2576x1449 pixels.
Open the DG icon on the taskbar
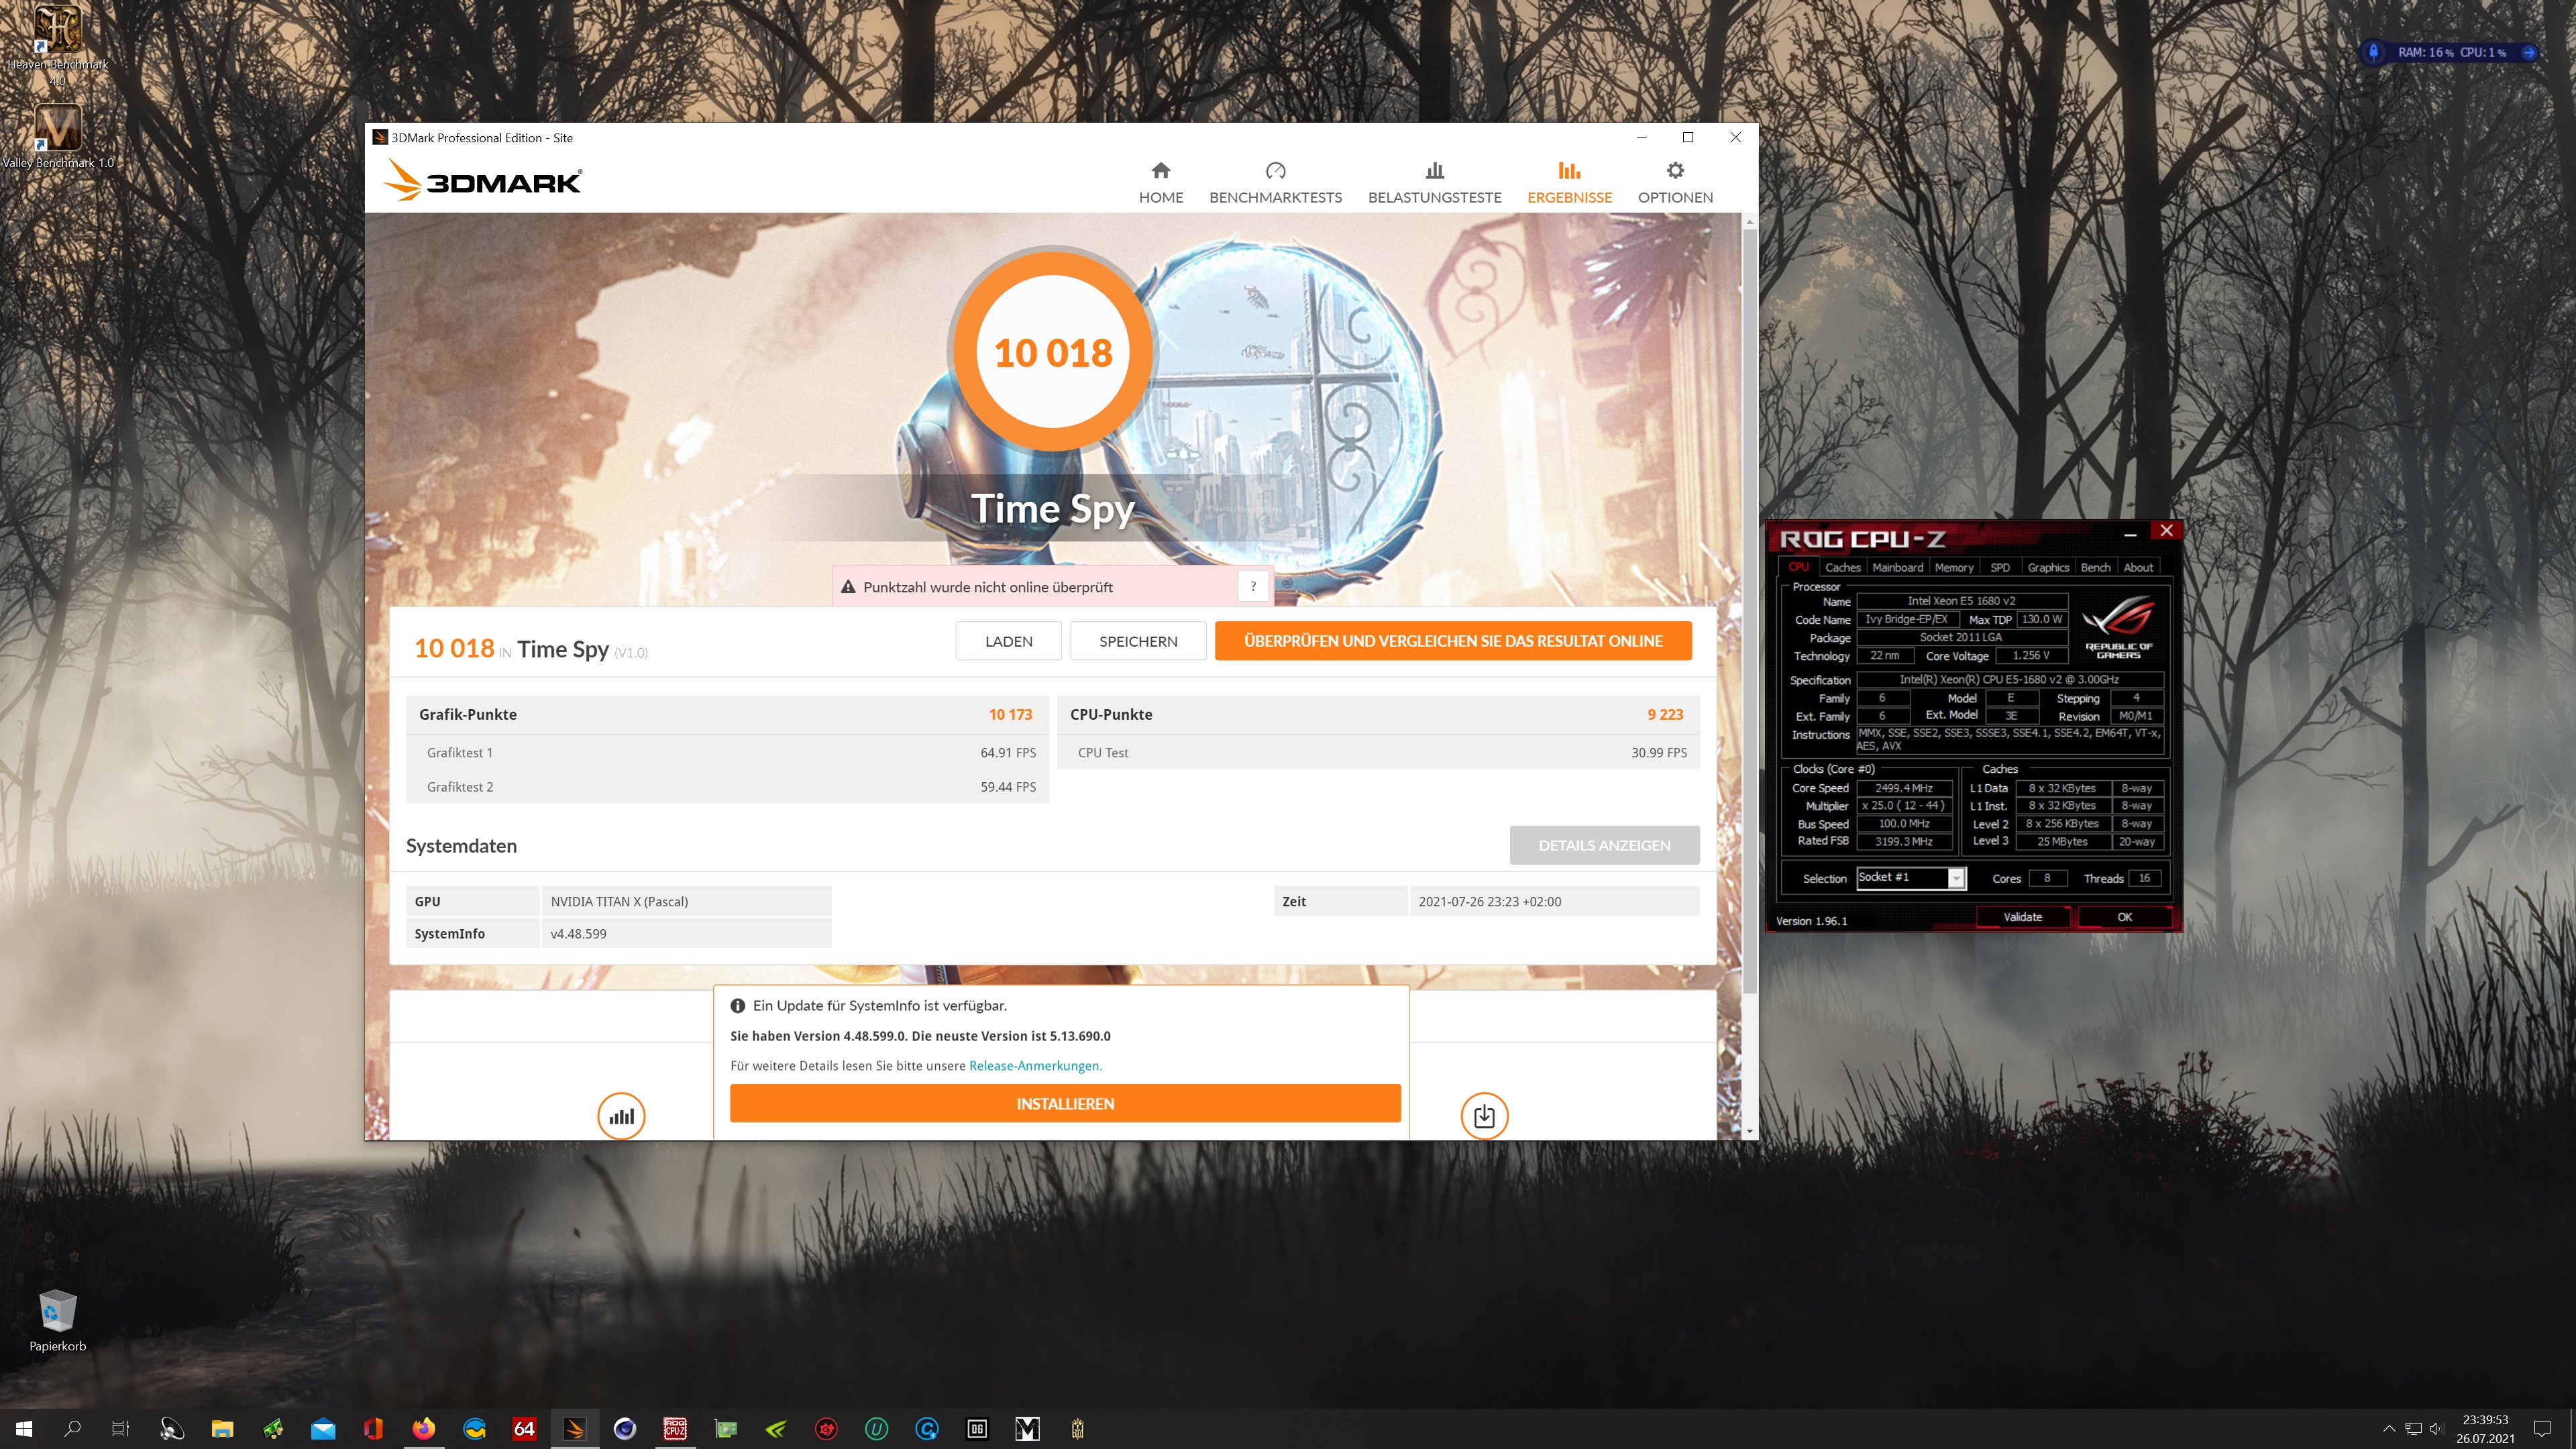tap(977, 1428)
